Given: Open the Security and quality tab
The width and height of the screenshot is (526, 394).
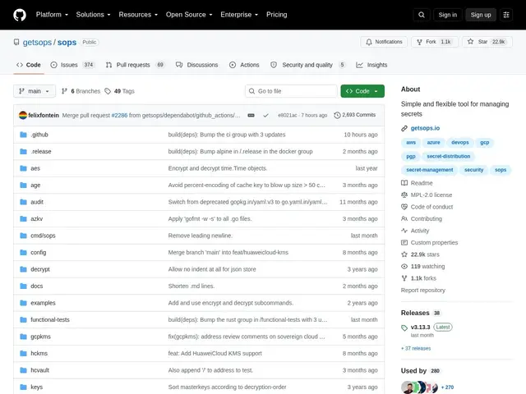Looking at the screenshot, I should [308, 65].
